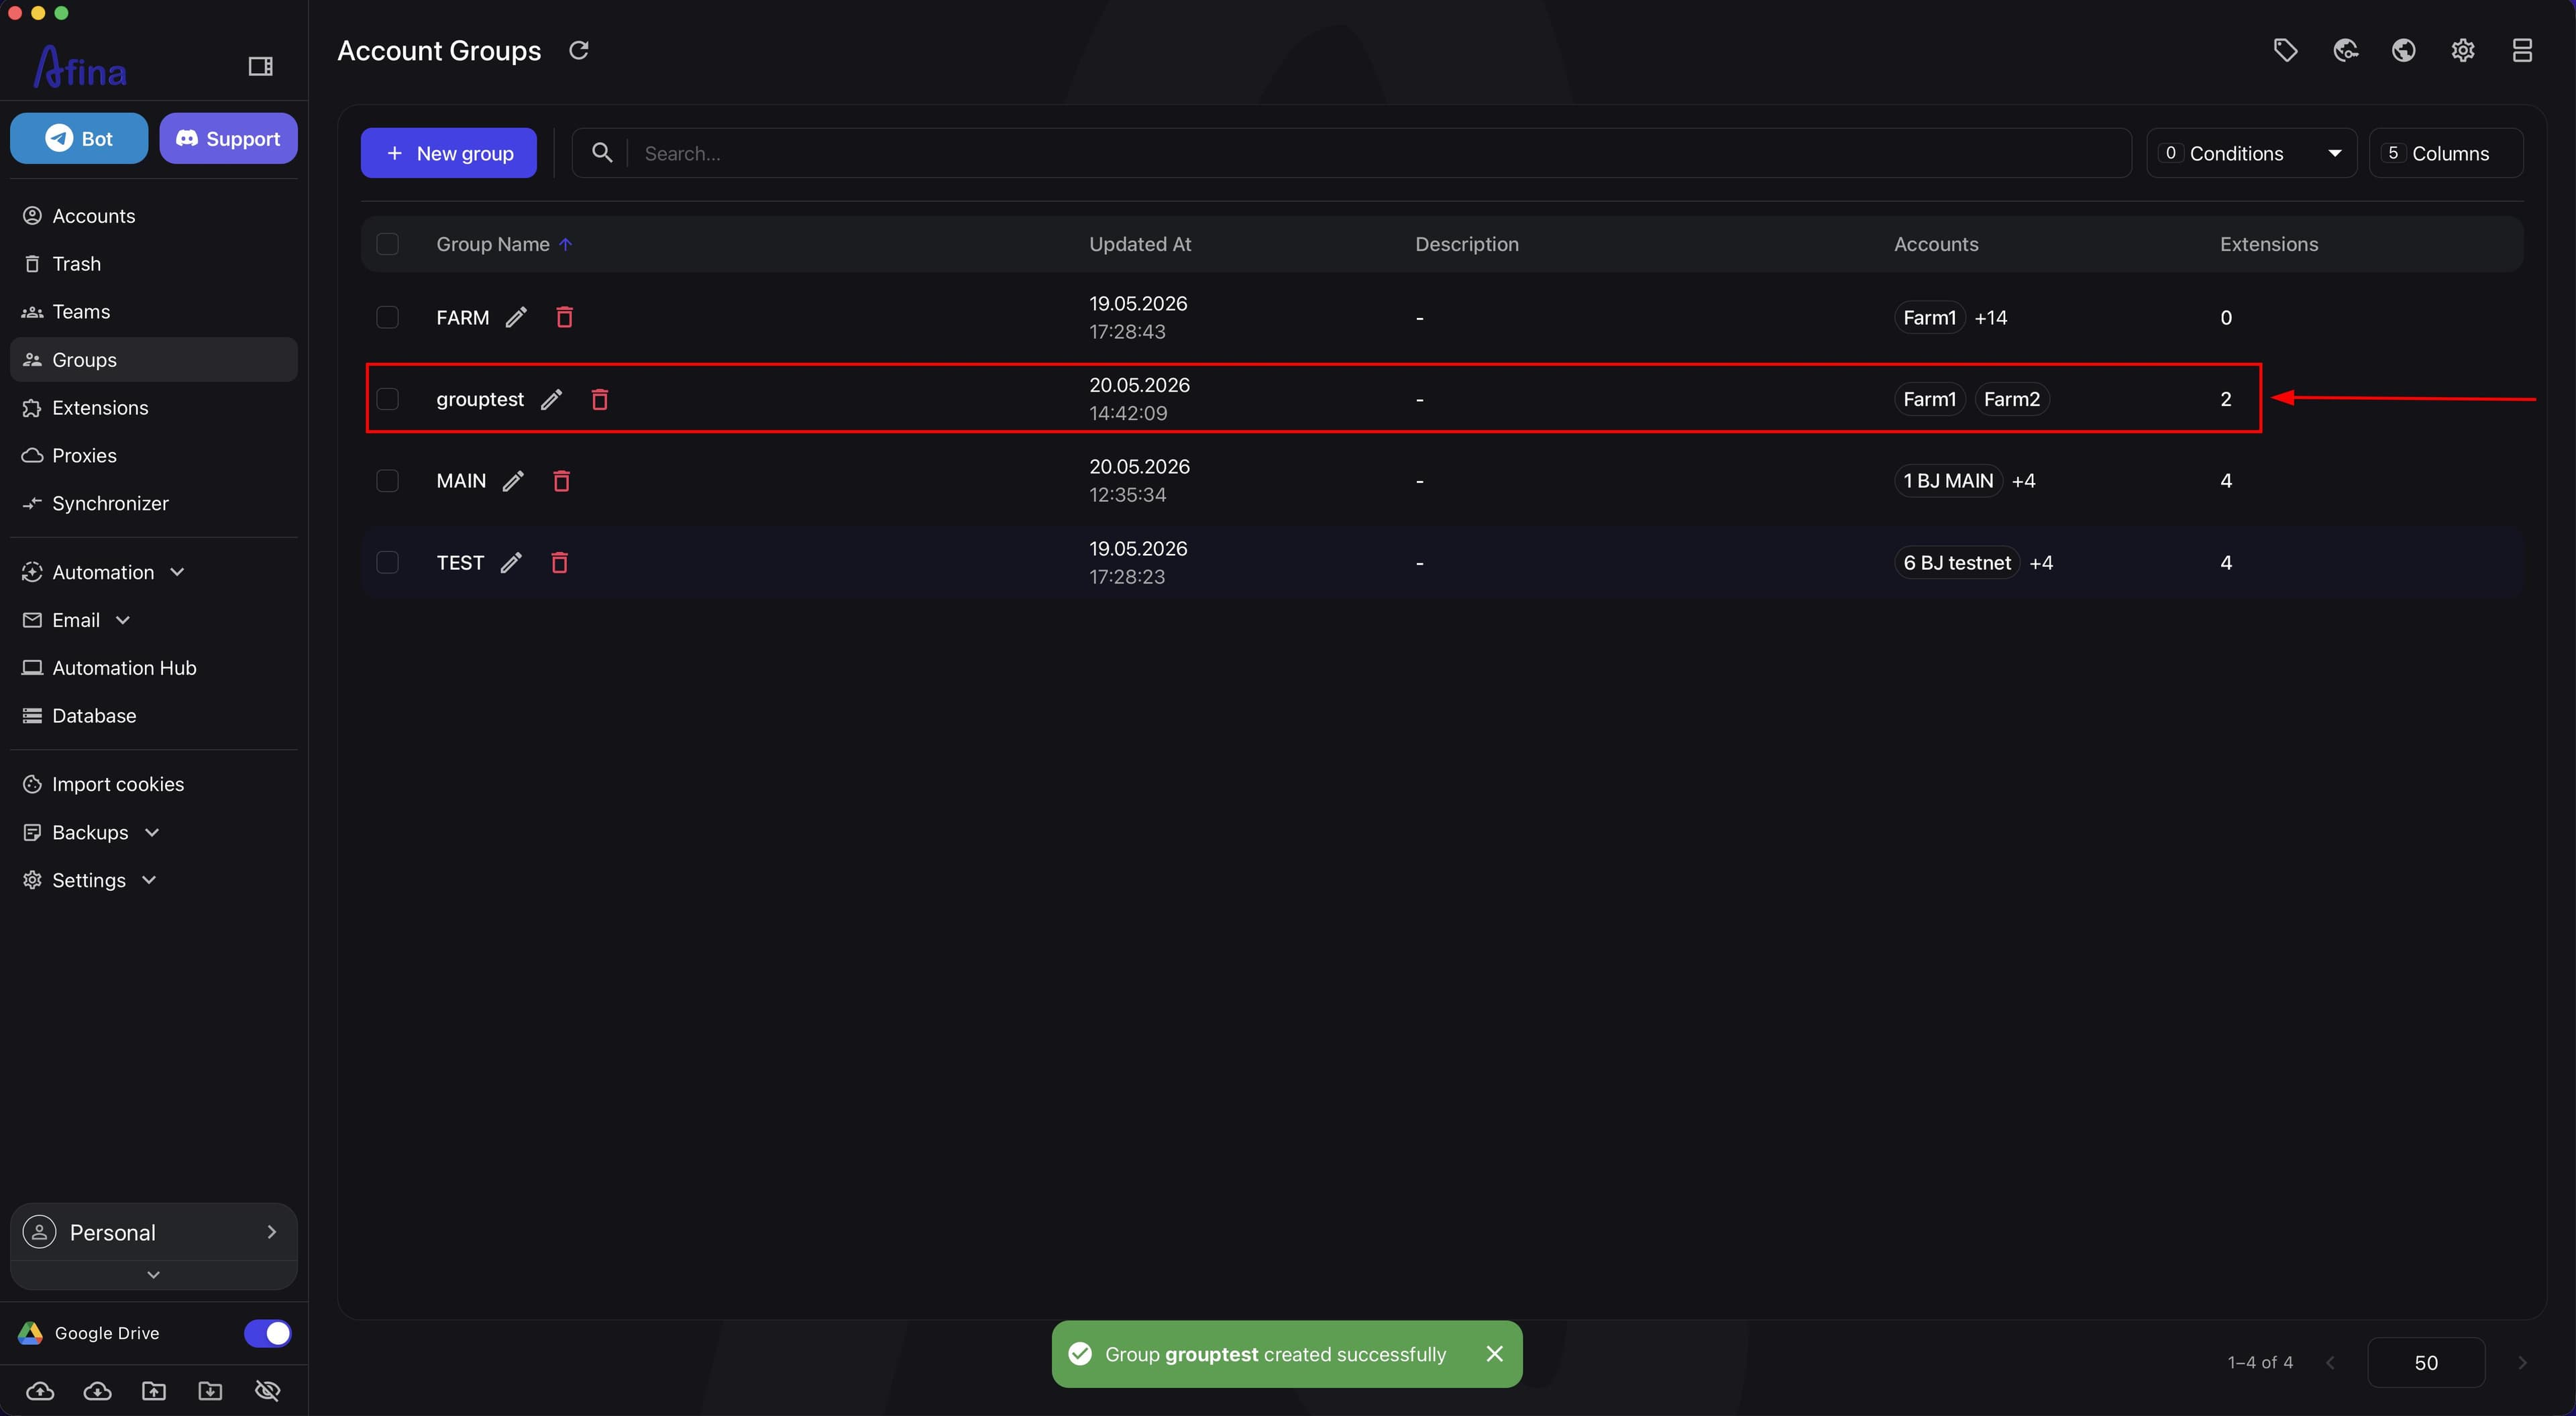Refresh the Account Groups list
This screenshot has width=2576, height=1416.
578,50
